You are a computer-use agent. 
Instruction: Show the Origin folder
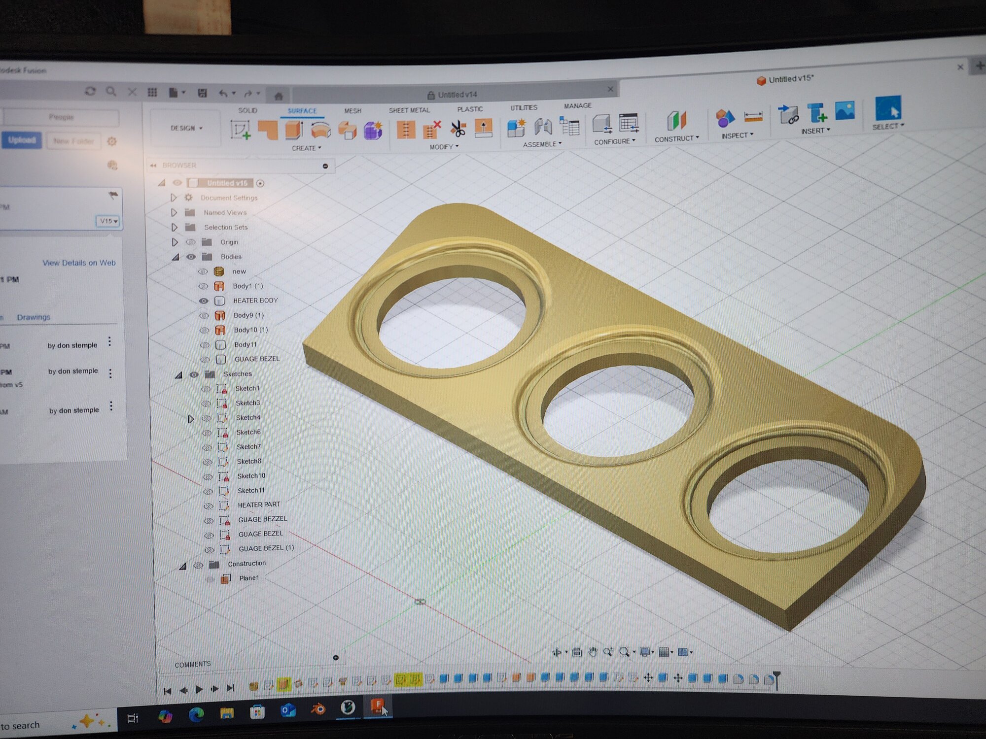190,242
